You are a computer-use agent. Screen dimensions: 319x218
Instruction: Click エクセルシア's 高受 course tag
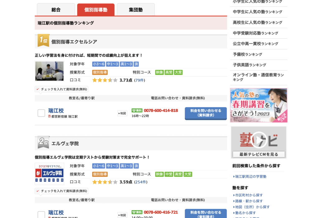point(169,72)
